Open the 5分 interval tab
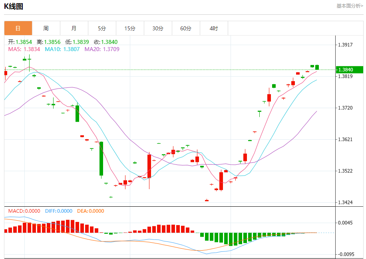This screenshot has width=366, height=259. 102,28
